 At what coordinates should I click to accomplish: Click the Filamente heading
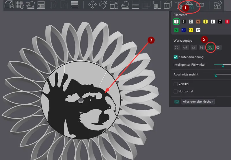tap(180, 15)
